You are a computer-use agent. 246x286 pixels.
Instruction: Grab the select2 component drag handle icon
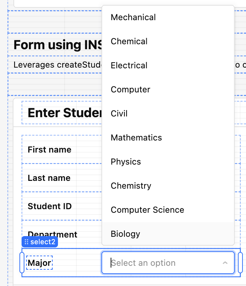[x=27, y=242]
